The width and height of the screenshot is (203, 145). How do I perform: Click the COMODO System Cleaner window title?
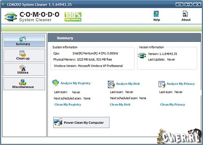[x=39, y=5]
